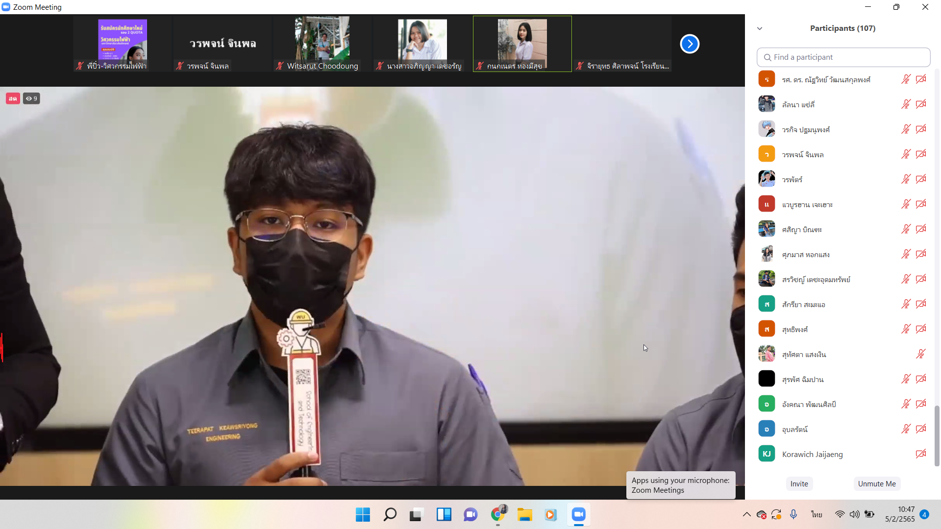The width and height of the screenshot is (941, 529).
Task: Click the microphone icon in the system tray
Action: pos(793,514)
